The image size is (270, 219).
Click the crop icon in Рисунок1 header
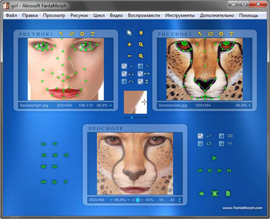click(72, 34)
